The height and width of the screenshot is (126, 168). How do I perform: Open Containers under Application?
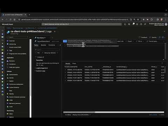click(12, 64)
